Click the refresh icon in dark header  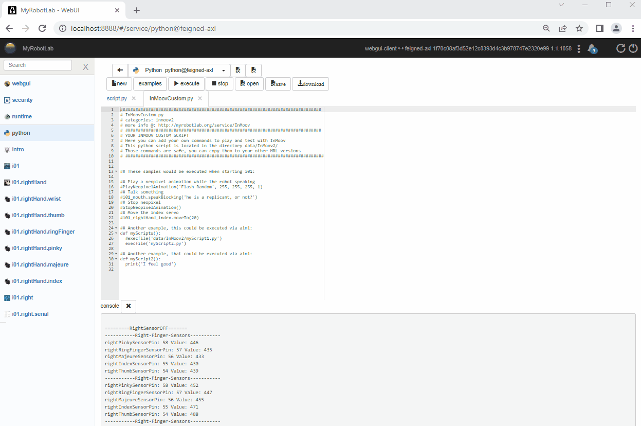[620, 48]
